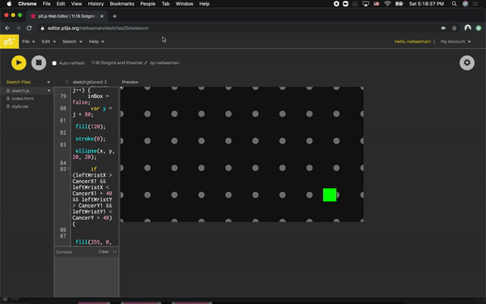486x304 pixels.
Task: Bookmark this page with the star icon
Action: [x=454, y=28]
